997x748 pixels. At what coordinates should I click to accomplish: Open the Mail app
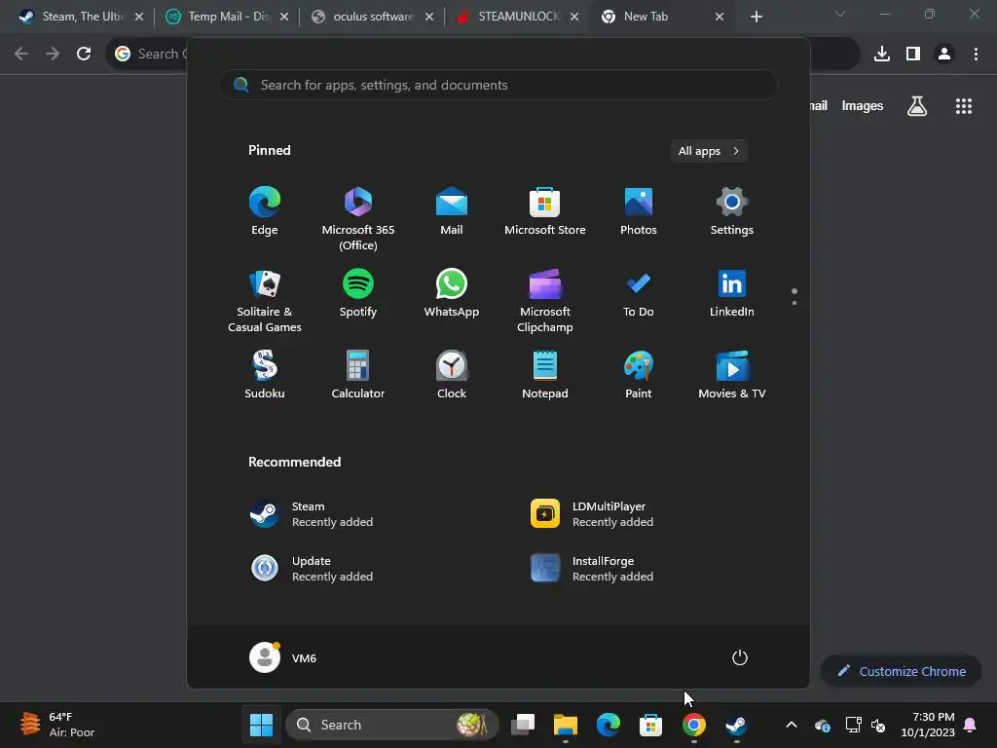452,211
